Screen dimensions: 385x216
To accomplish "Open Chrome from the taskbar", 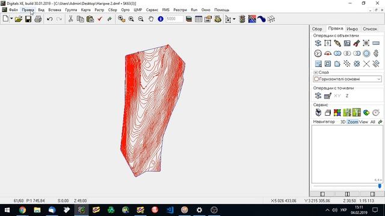I will click(22, 210).
